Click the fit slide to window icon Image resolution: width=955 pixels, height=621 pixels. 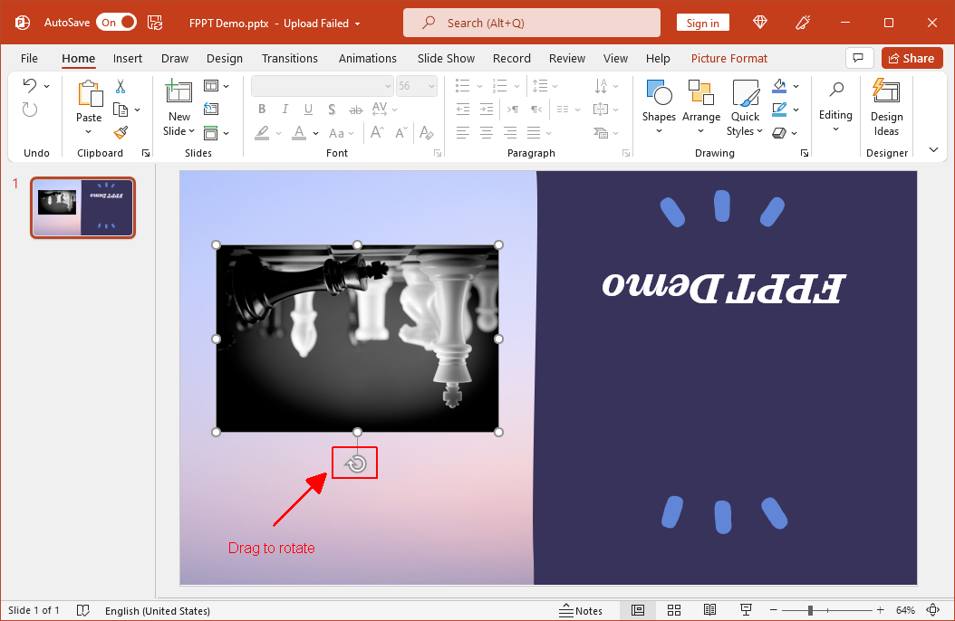coord(932,610)
